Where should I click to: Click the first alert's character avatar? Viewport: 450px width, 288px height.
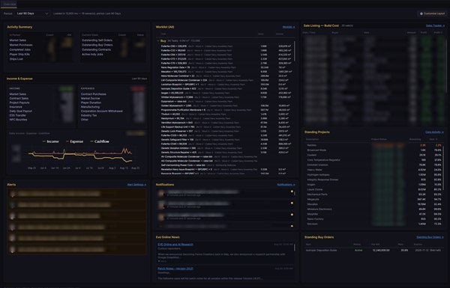click(x=12, y=194)
